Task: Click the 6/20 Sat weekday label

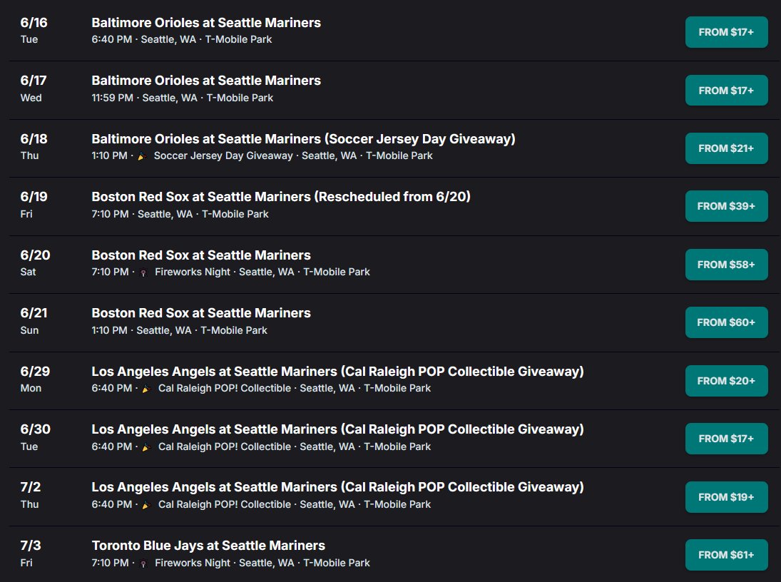Action: (28, 272)
